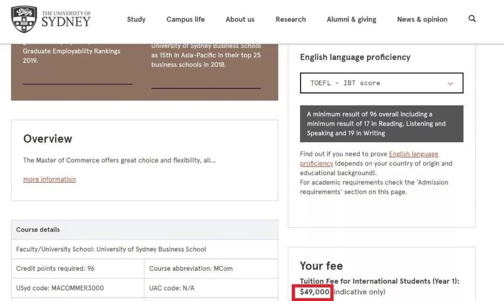The height and width of the screenshot is (301, 504).
Task: Click the Course details table header
Action: (x=38, y=230)
